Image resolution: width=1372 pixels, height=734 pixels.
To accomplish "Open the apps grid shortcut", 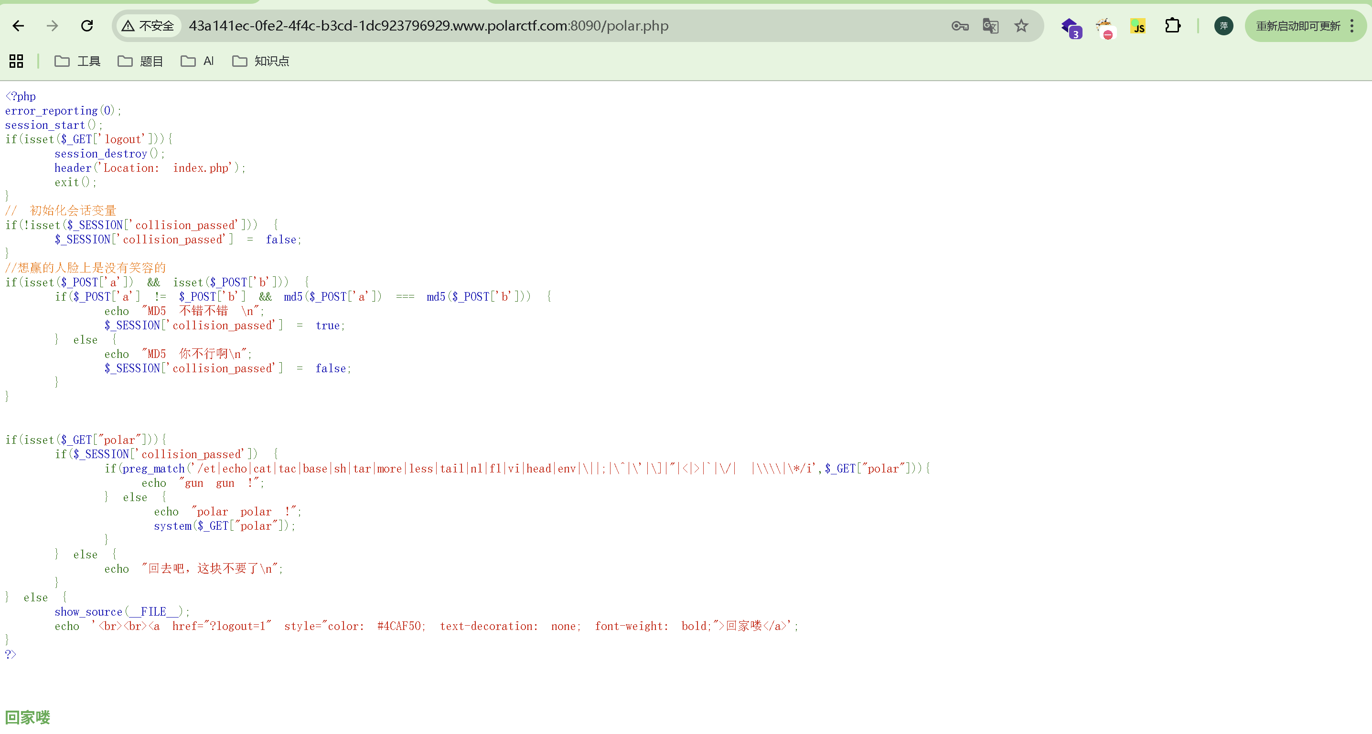I will click(x=16, y=61).
